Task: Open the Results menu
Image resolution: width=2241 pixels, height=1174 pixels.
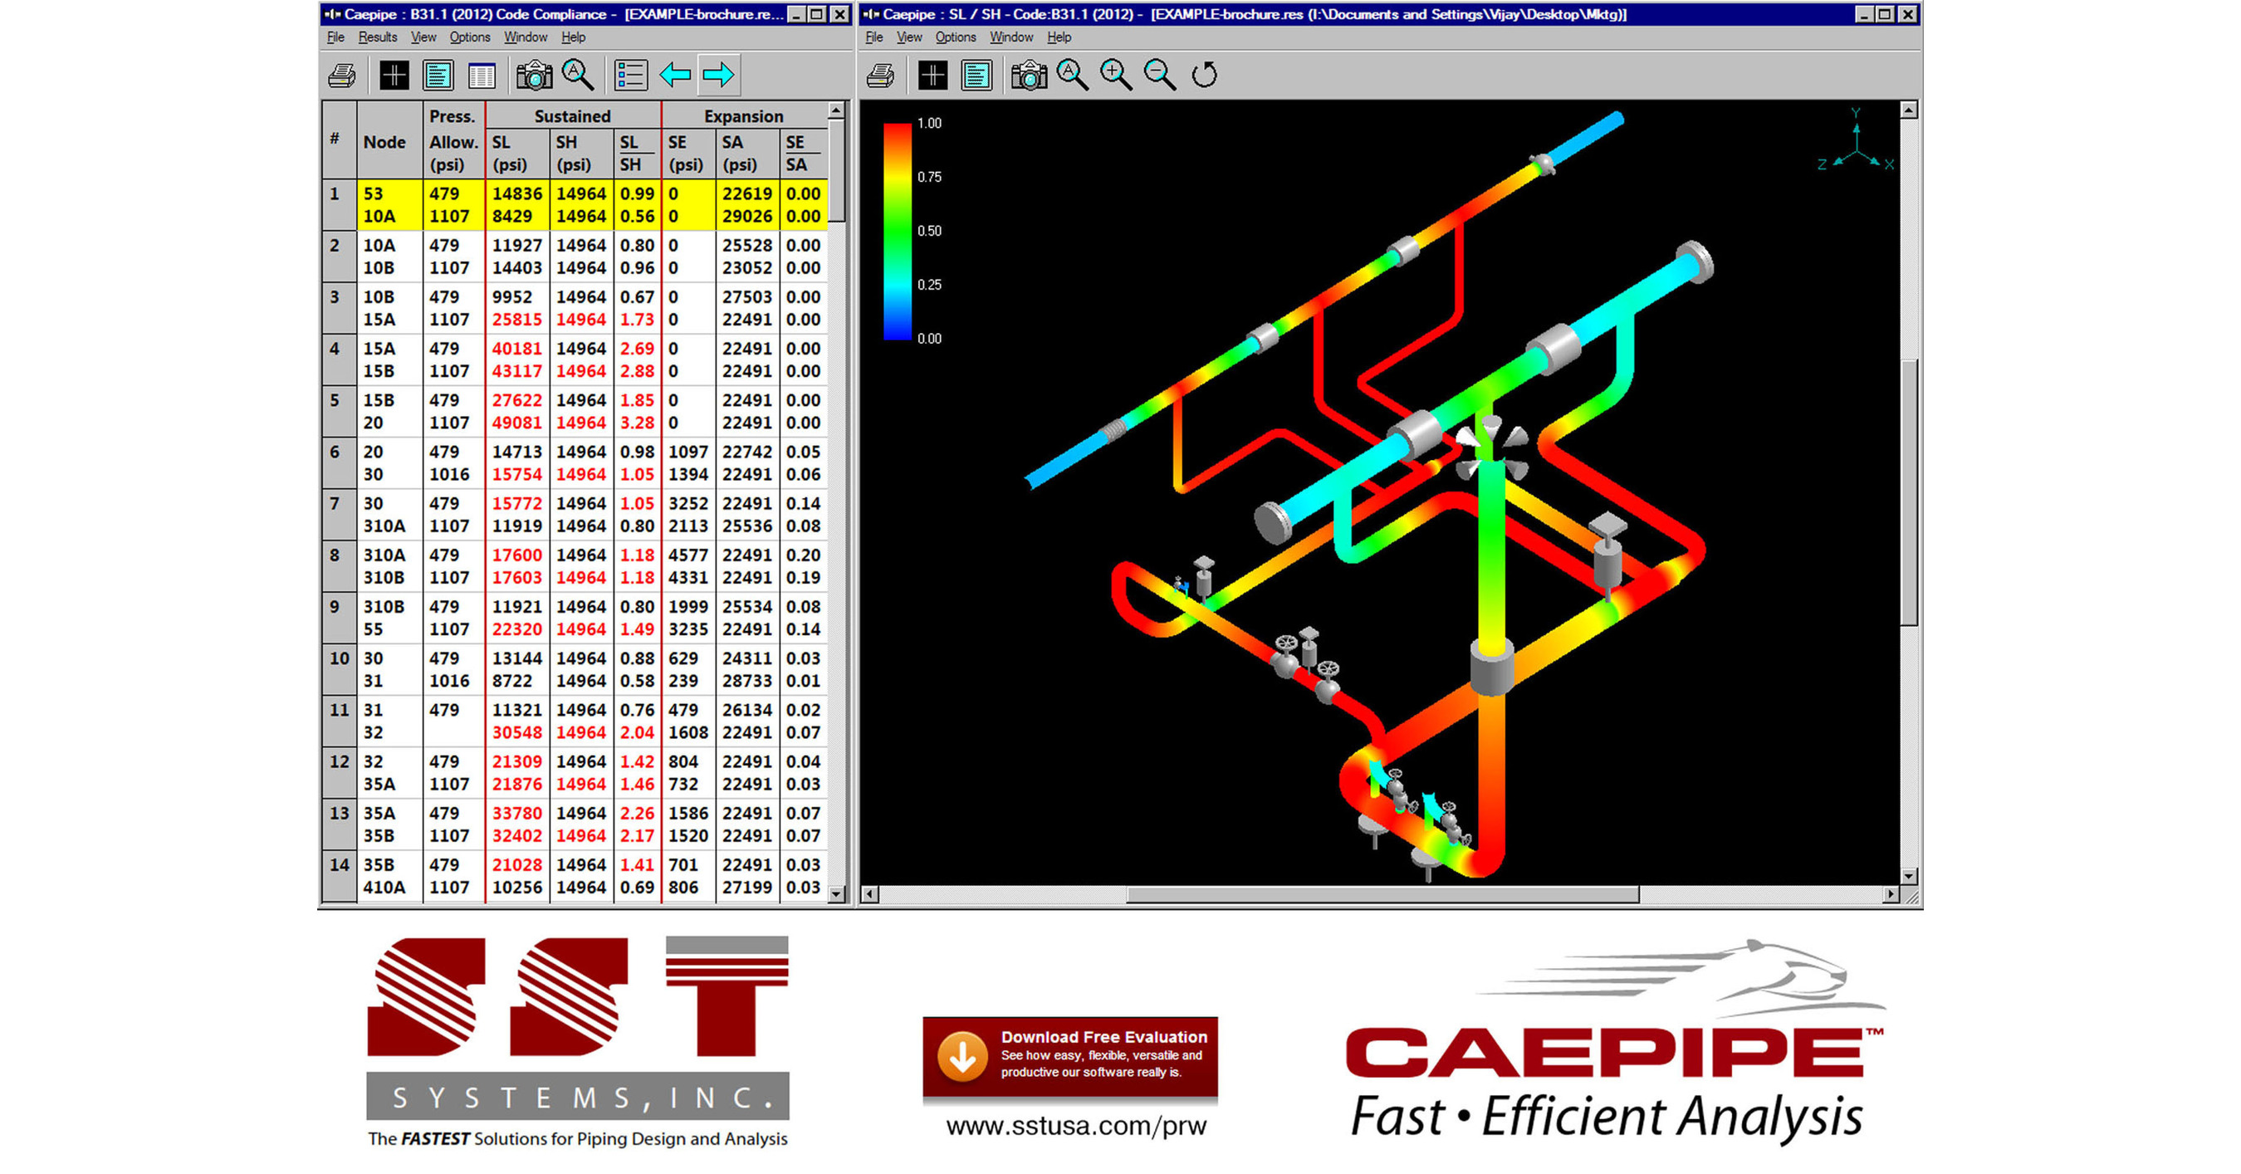Action: 378,37
